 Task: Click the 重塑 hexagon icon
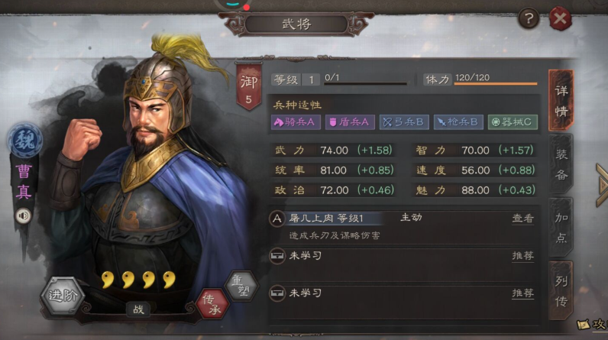coord(242,285)
